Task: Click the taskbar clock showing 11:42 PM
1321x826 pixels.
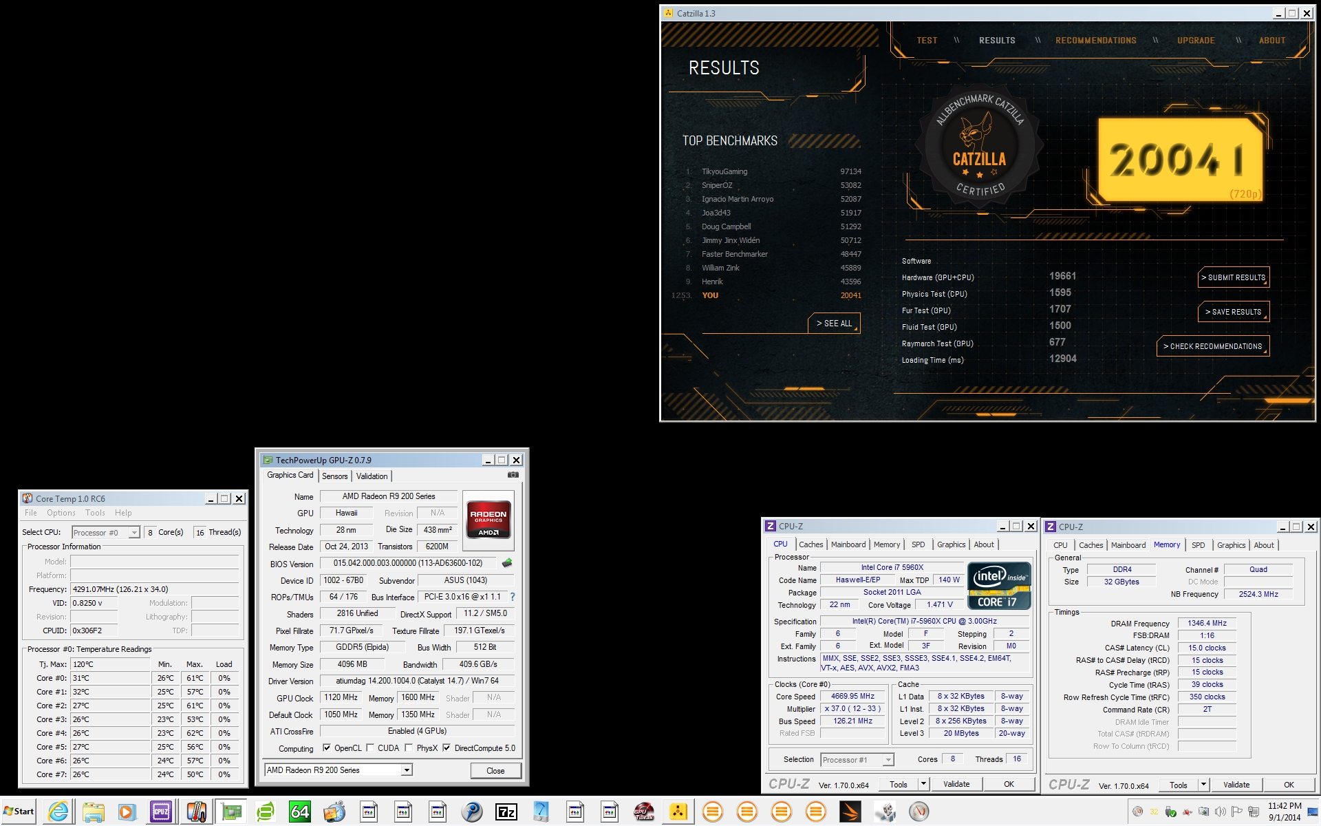Action: coord(1285,812)
